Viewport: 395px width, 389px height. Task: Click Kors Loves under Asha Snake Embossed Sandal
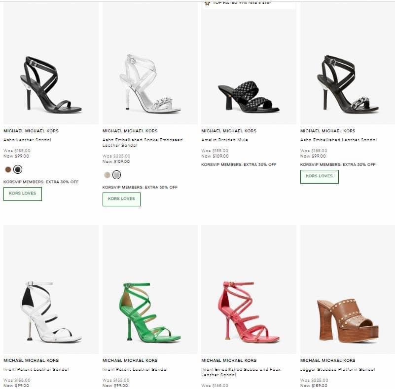point(121,199)
